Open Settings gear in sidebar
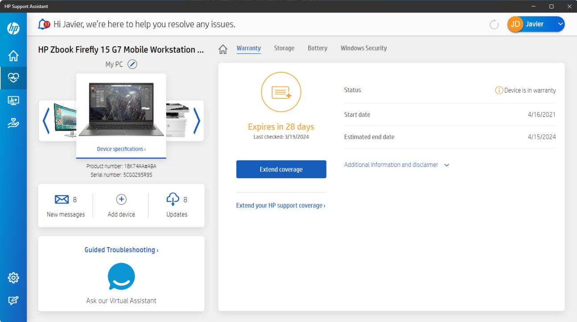The width and height of the screenshot is (577, 322). click(13, 278)
